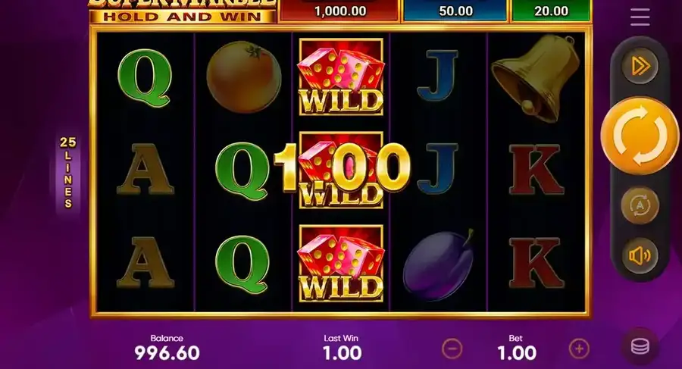Select the 50.00 blue jackpot panel
The image size is (682, 369).
[x=455, y=11]
